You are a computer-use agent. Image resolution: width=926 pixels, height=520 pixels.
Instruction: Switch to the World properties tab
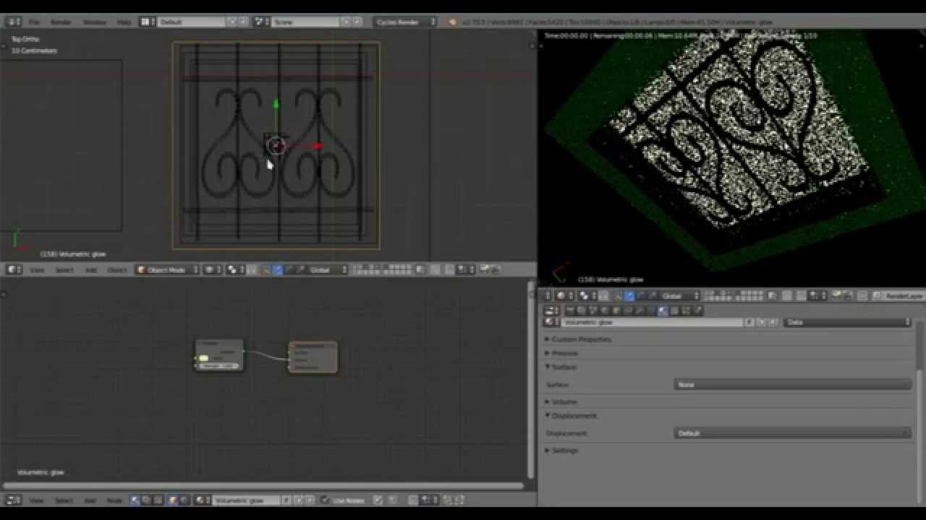click(x=604, y=311)
